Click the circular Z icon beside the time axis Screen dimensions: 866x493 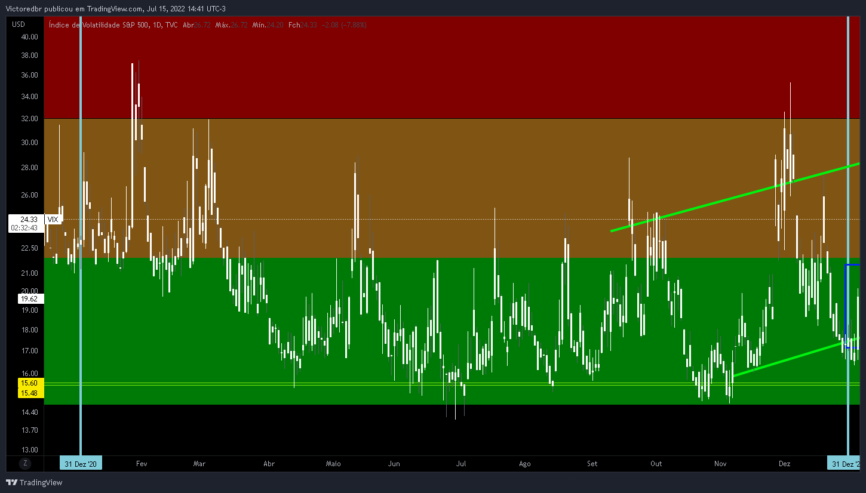24,463
